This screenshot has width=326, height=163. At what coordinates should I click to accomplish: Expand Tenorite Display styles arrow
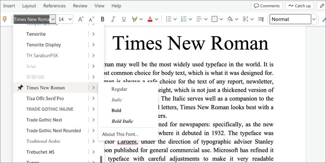(93, 45)
